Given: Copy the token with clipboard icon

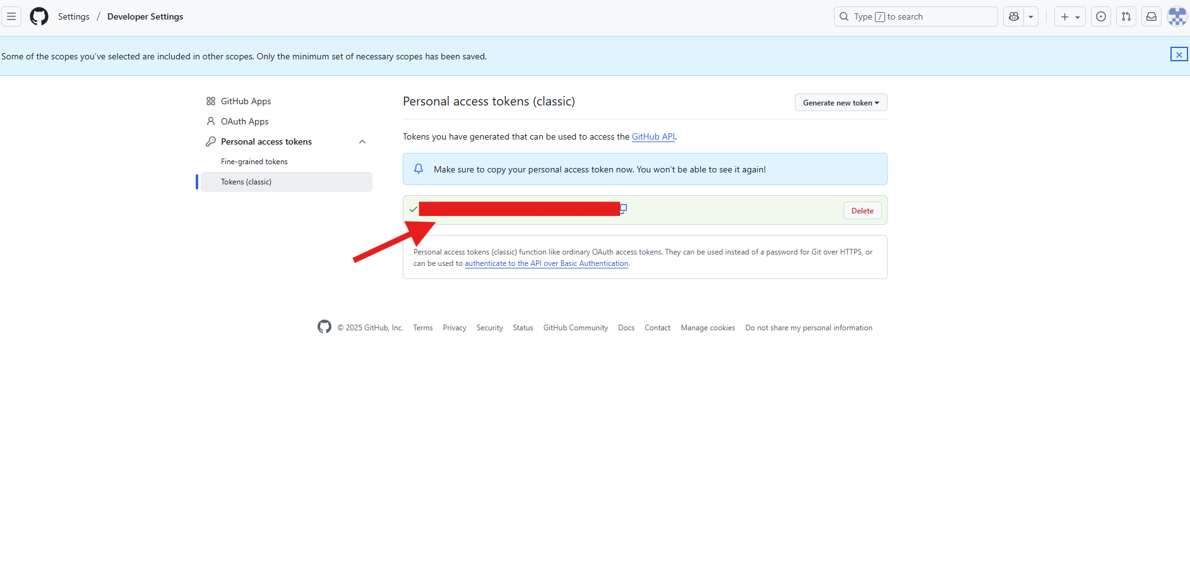Looking at the screenshot, I should pos(623,208).
